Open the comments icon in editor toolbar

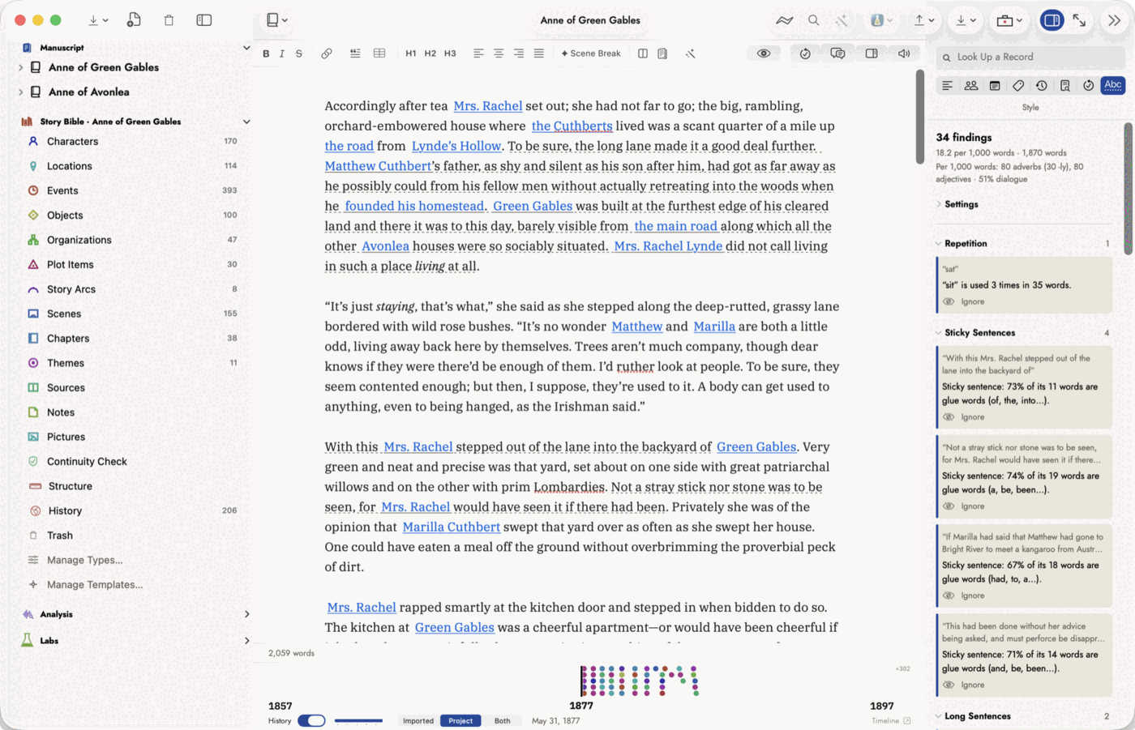pyautogui.click(x=838, y=53)
